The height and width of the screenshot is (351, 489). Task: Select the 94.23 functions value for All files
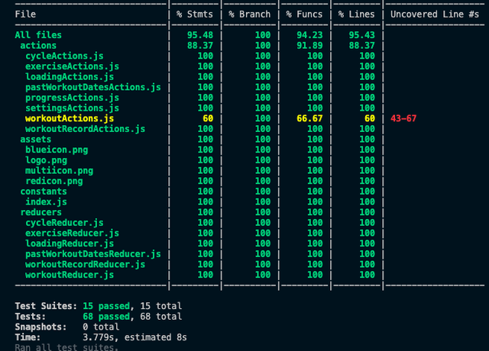click(x=309, y=35)
